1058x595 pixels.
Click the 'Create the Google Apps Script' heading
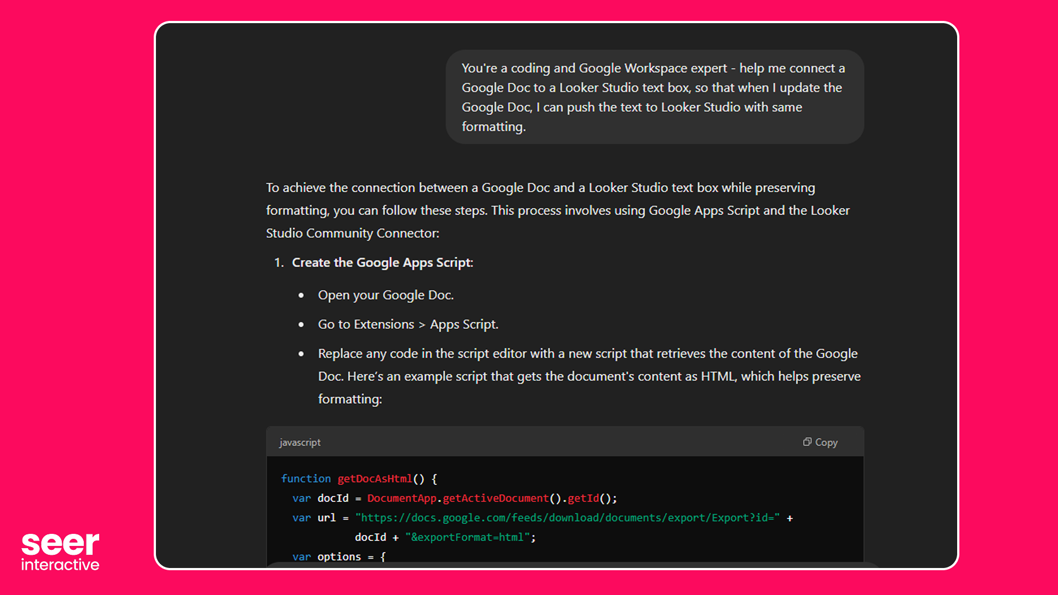pos(382,262)
